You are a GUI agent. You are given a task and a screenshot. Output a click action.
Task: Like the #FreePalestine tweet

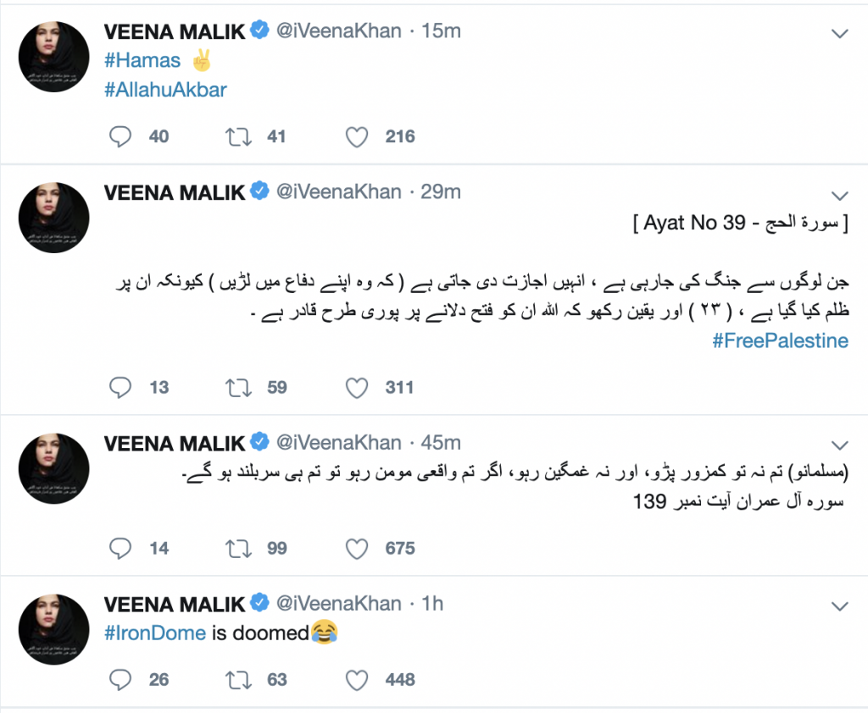358,388
